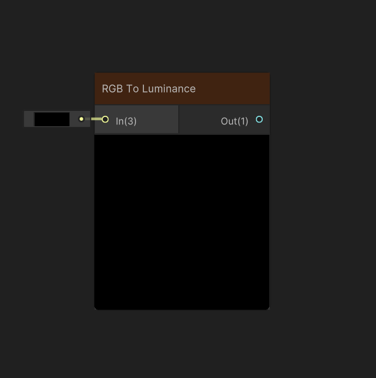Click the small yellow dot beside the swatch
Screen dimensions: 376x378
(81, 119)
